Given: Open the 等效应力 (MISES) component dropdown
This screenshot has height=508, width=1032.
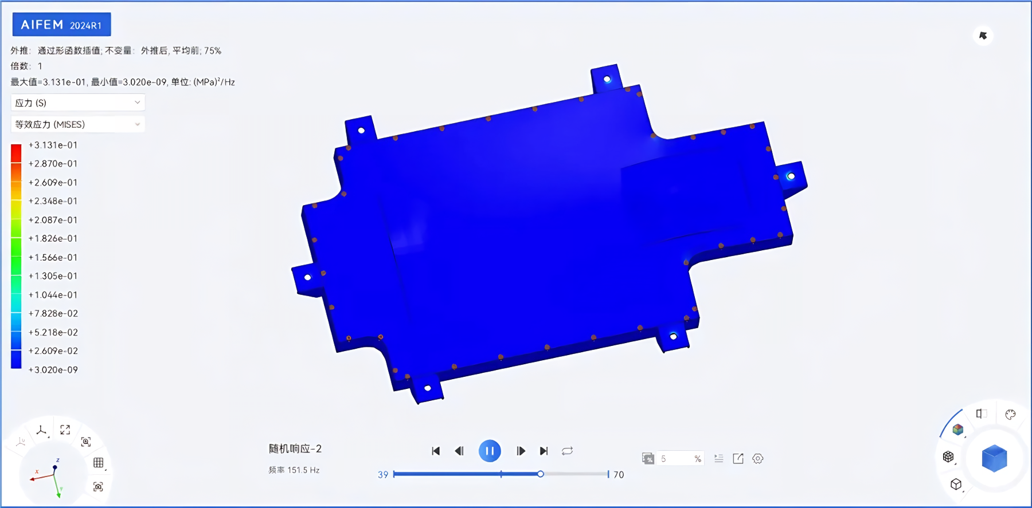Looking at the screenshot, I should [x=78, y=124].
